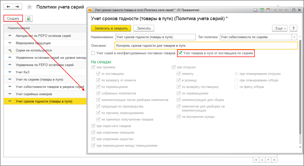Click the copy-to-create document icon
This screenshot has height=166, width=304.
(29, 19)
